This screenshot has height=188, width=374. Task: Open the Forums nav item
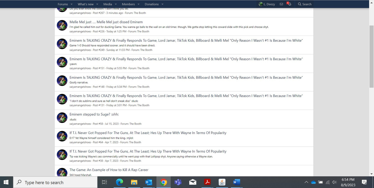63,4
